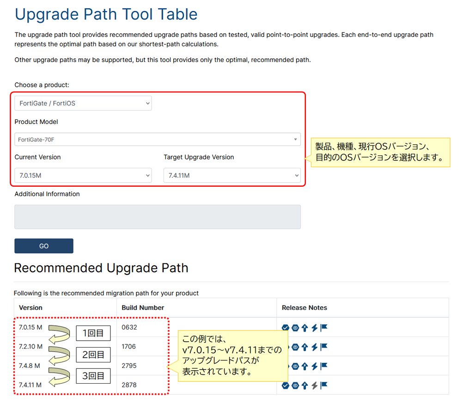Screen dimensions: 462x404
Task: Open the release notes checkmark icon for 7.0.15 M
Action: [x=285, y=327]
